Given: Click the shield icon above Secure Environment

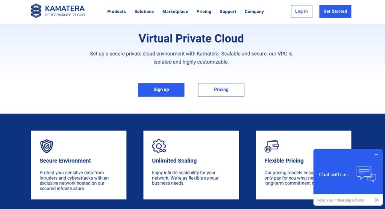Looking at the screenshot, I should [x=47, y=146].
